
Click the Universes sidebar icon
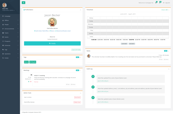pos(3,45)
